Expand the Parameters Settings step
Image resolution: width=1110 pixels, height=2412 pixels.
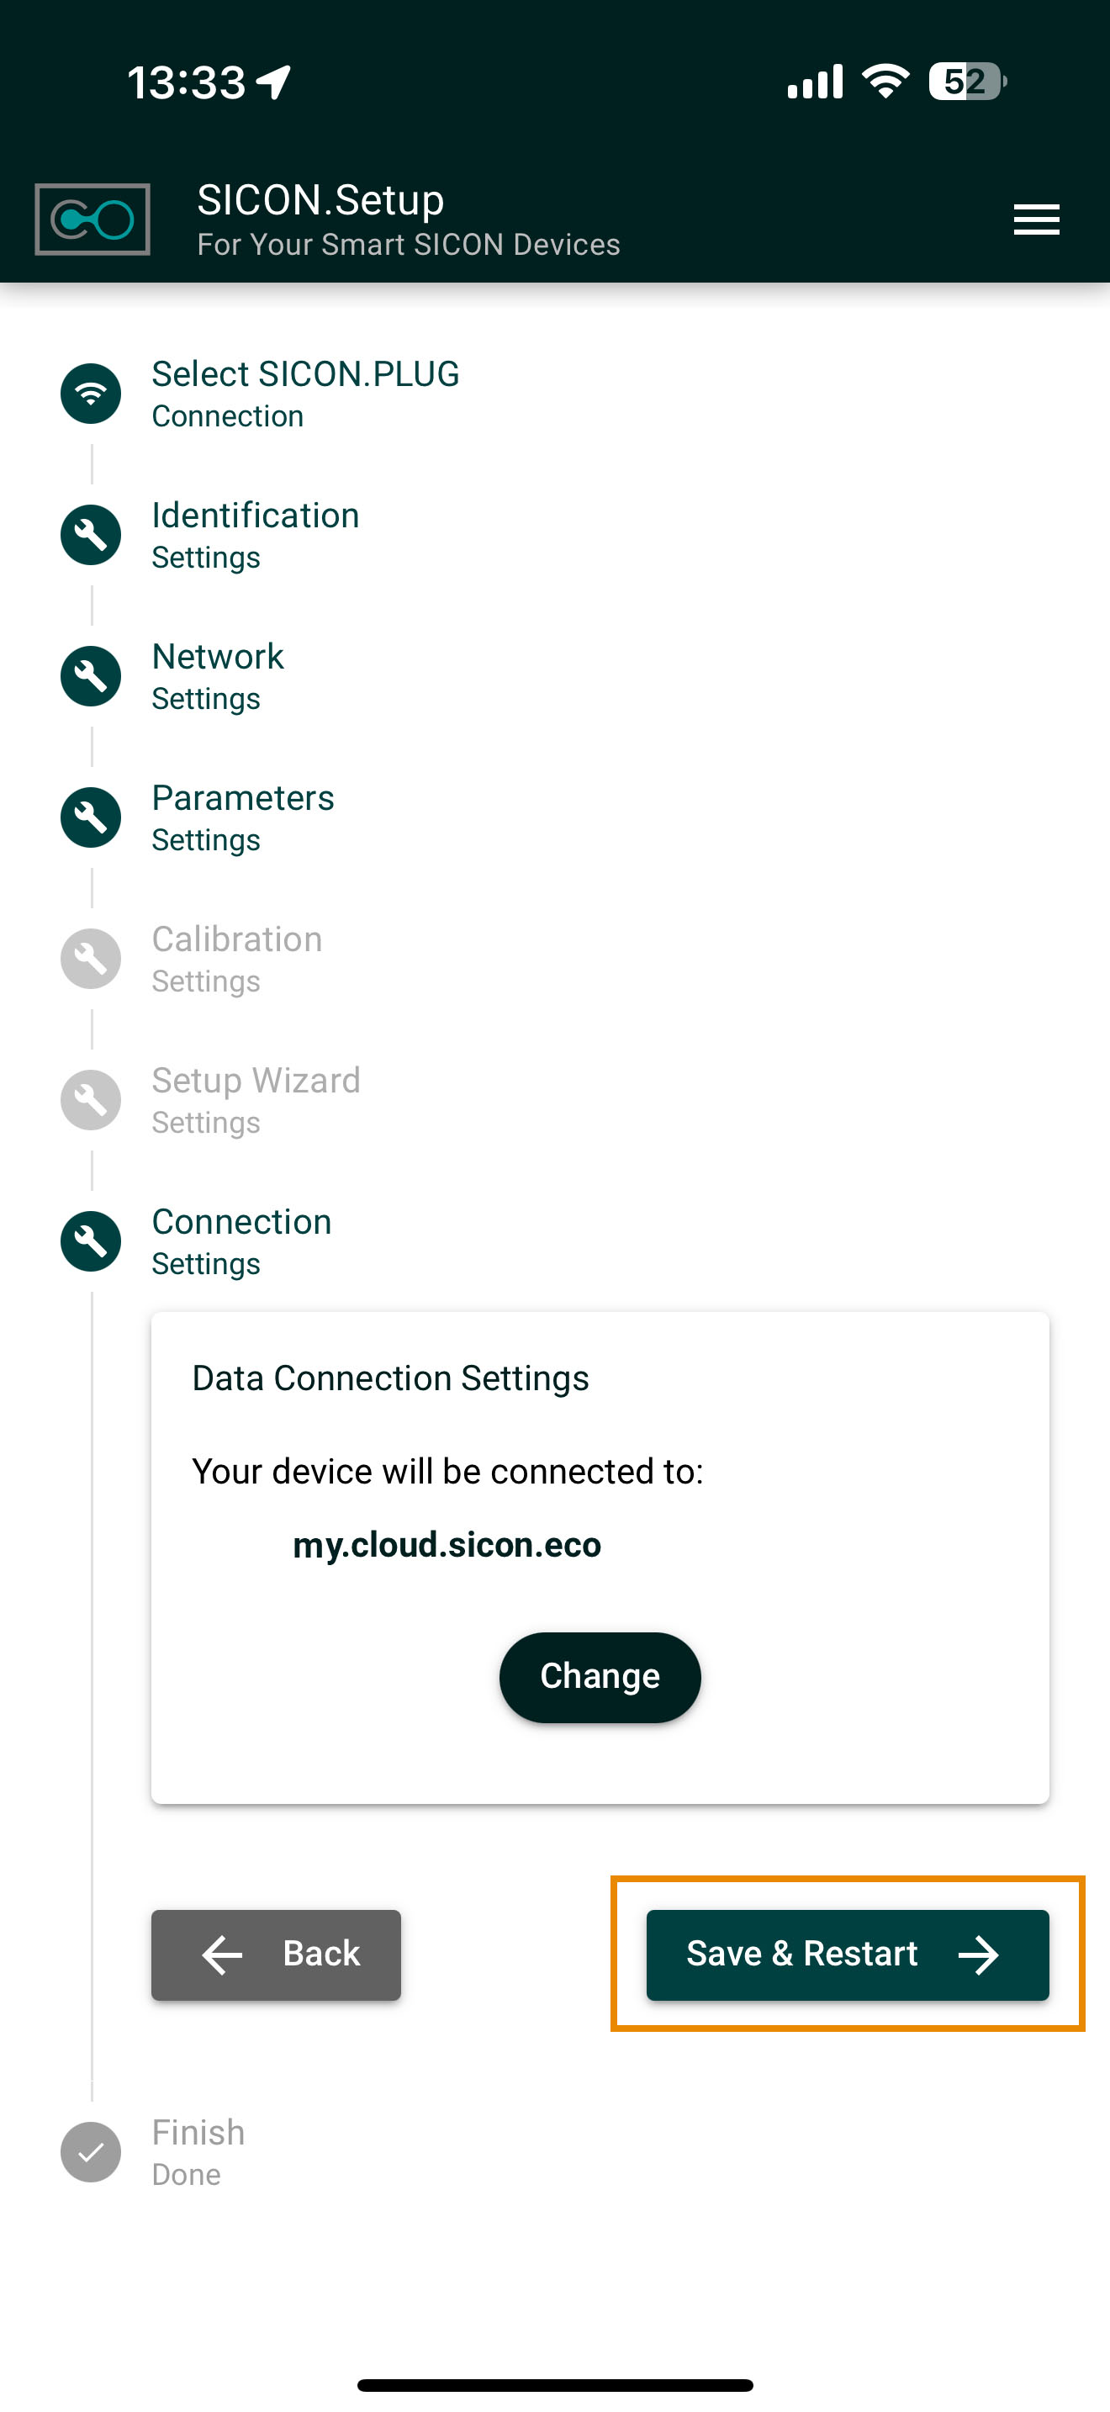[242, 817]
